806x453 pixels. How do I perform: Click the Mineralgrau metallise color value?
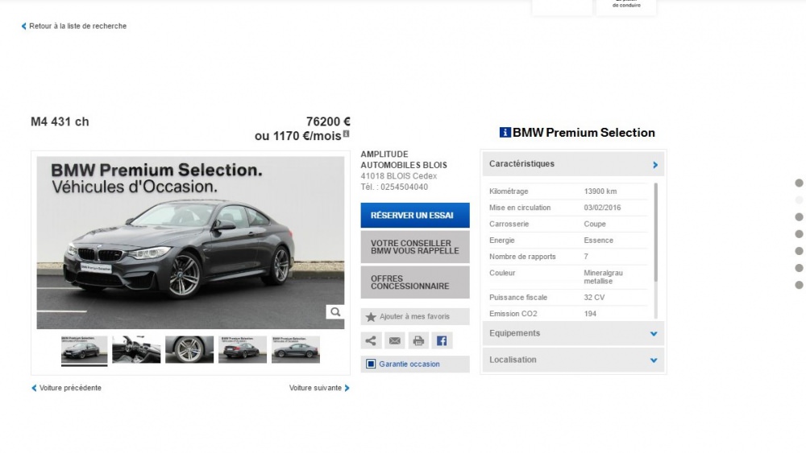coord(604,277)
